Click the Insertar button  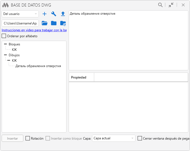point(12,138)
